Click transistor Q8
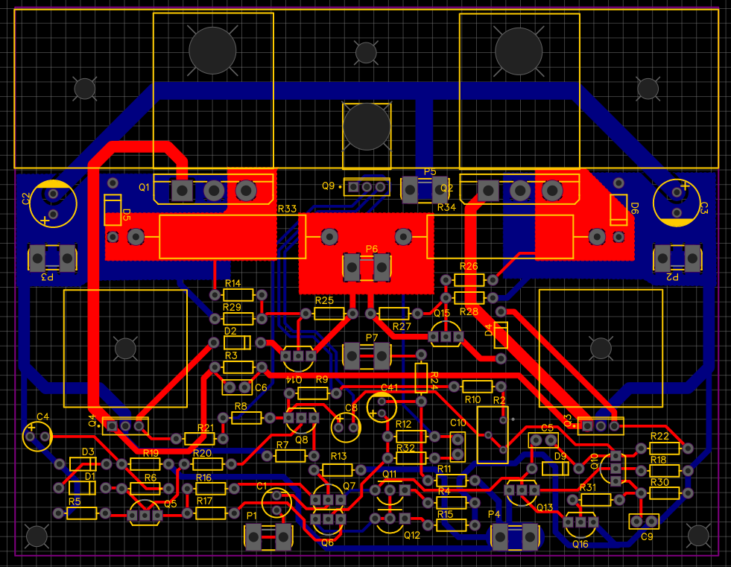The height and width of the screenshot is (567, 731). [301, 420]
